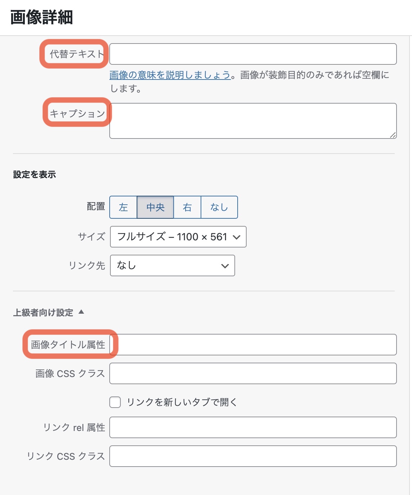Click the 画像タイトル属性 input field
412x495 pixels.
point(253,345)
